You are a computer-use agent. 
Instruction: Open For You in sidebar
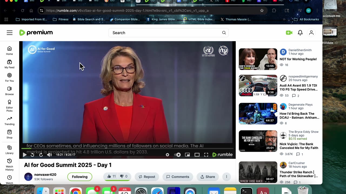(9, 77)
